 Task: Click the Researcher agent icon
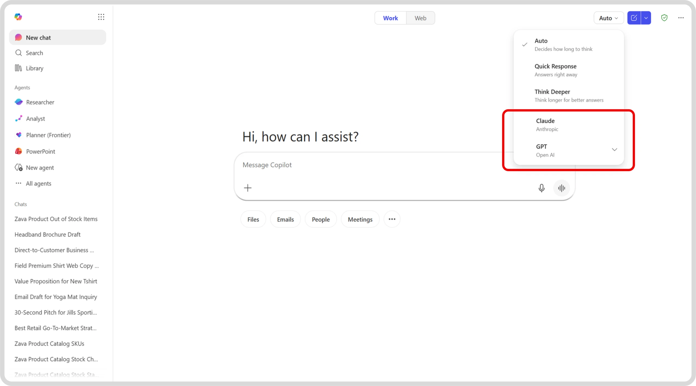pos(19,102)
